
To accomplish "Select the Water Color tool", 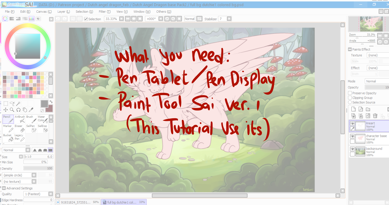I will point(42,119).
